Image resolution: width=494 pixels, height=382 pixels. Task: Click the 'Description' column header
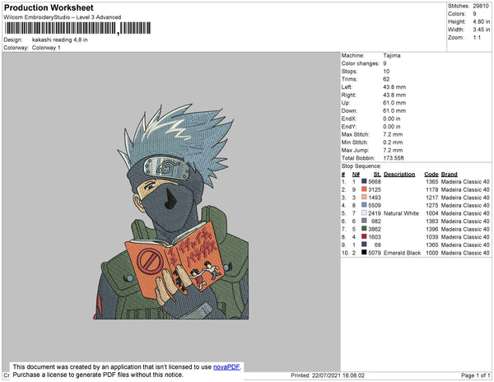(x=399, y=175)
